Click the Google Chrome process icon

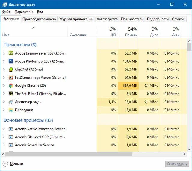coord(11,86)
